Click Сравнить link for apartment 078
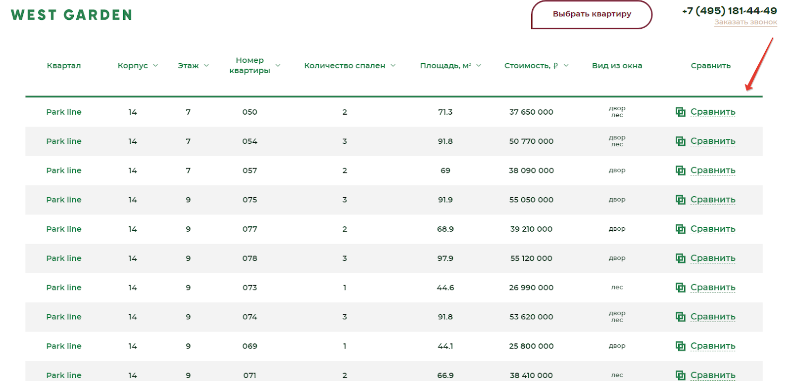The height and width of the screenshot is (381, 792). tap(713, 258)
